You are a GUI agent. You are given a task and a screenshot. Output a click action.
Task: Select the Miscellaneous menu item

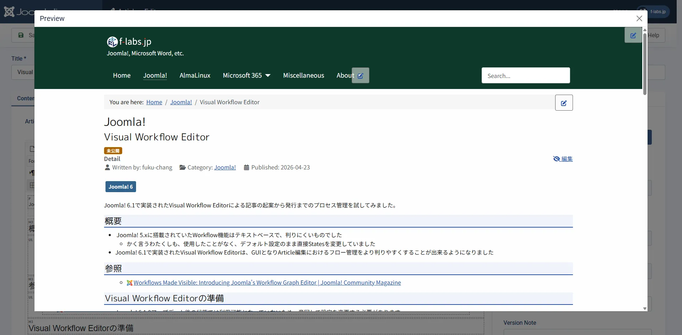[x=303, y=76]
